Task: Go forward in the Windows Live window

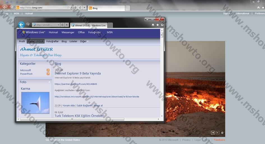Action: tap(28, 25)
